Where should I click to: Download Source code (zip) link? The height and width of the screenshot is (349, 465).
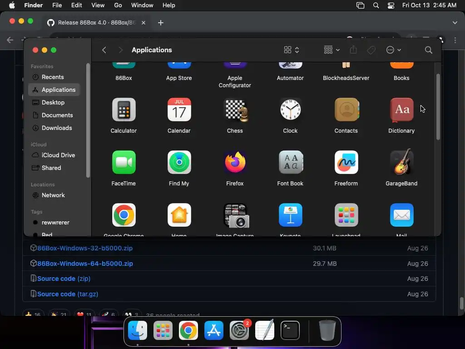(x=64, y=279)
